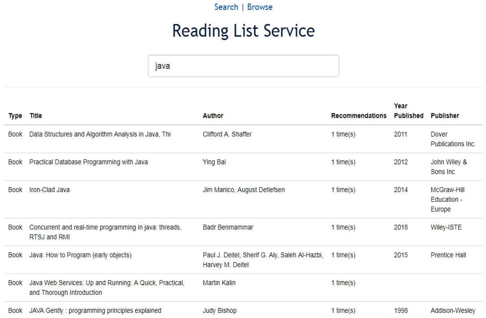The image size is (486, 318).
Task: Click author Martin Kalin
Action: pyautogui.click(x=219, y=283)
